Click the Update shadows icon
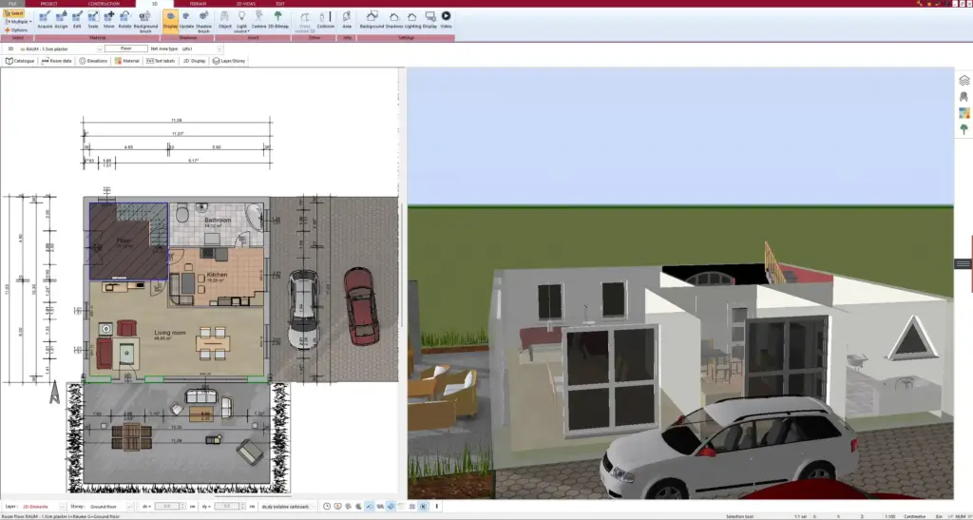The height and width of the screenshot is (520, 973). tap(186, 19)
